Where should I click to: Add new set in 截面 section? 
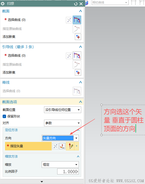pyautogui.click(x=78, y=37)
